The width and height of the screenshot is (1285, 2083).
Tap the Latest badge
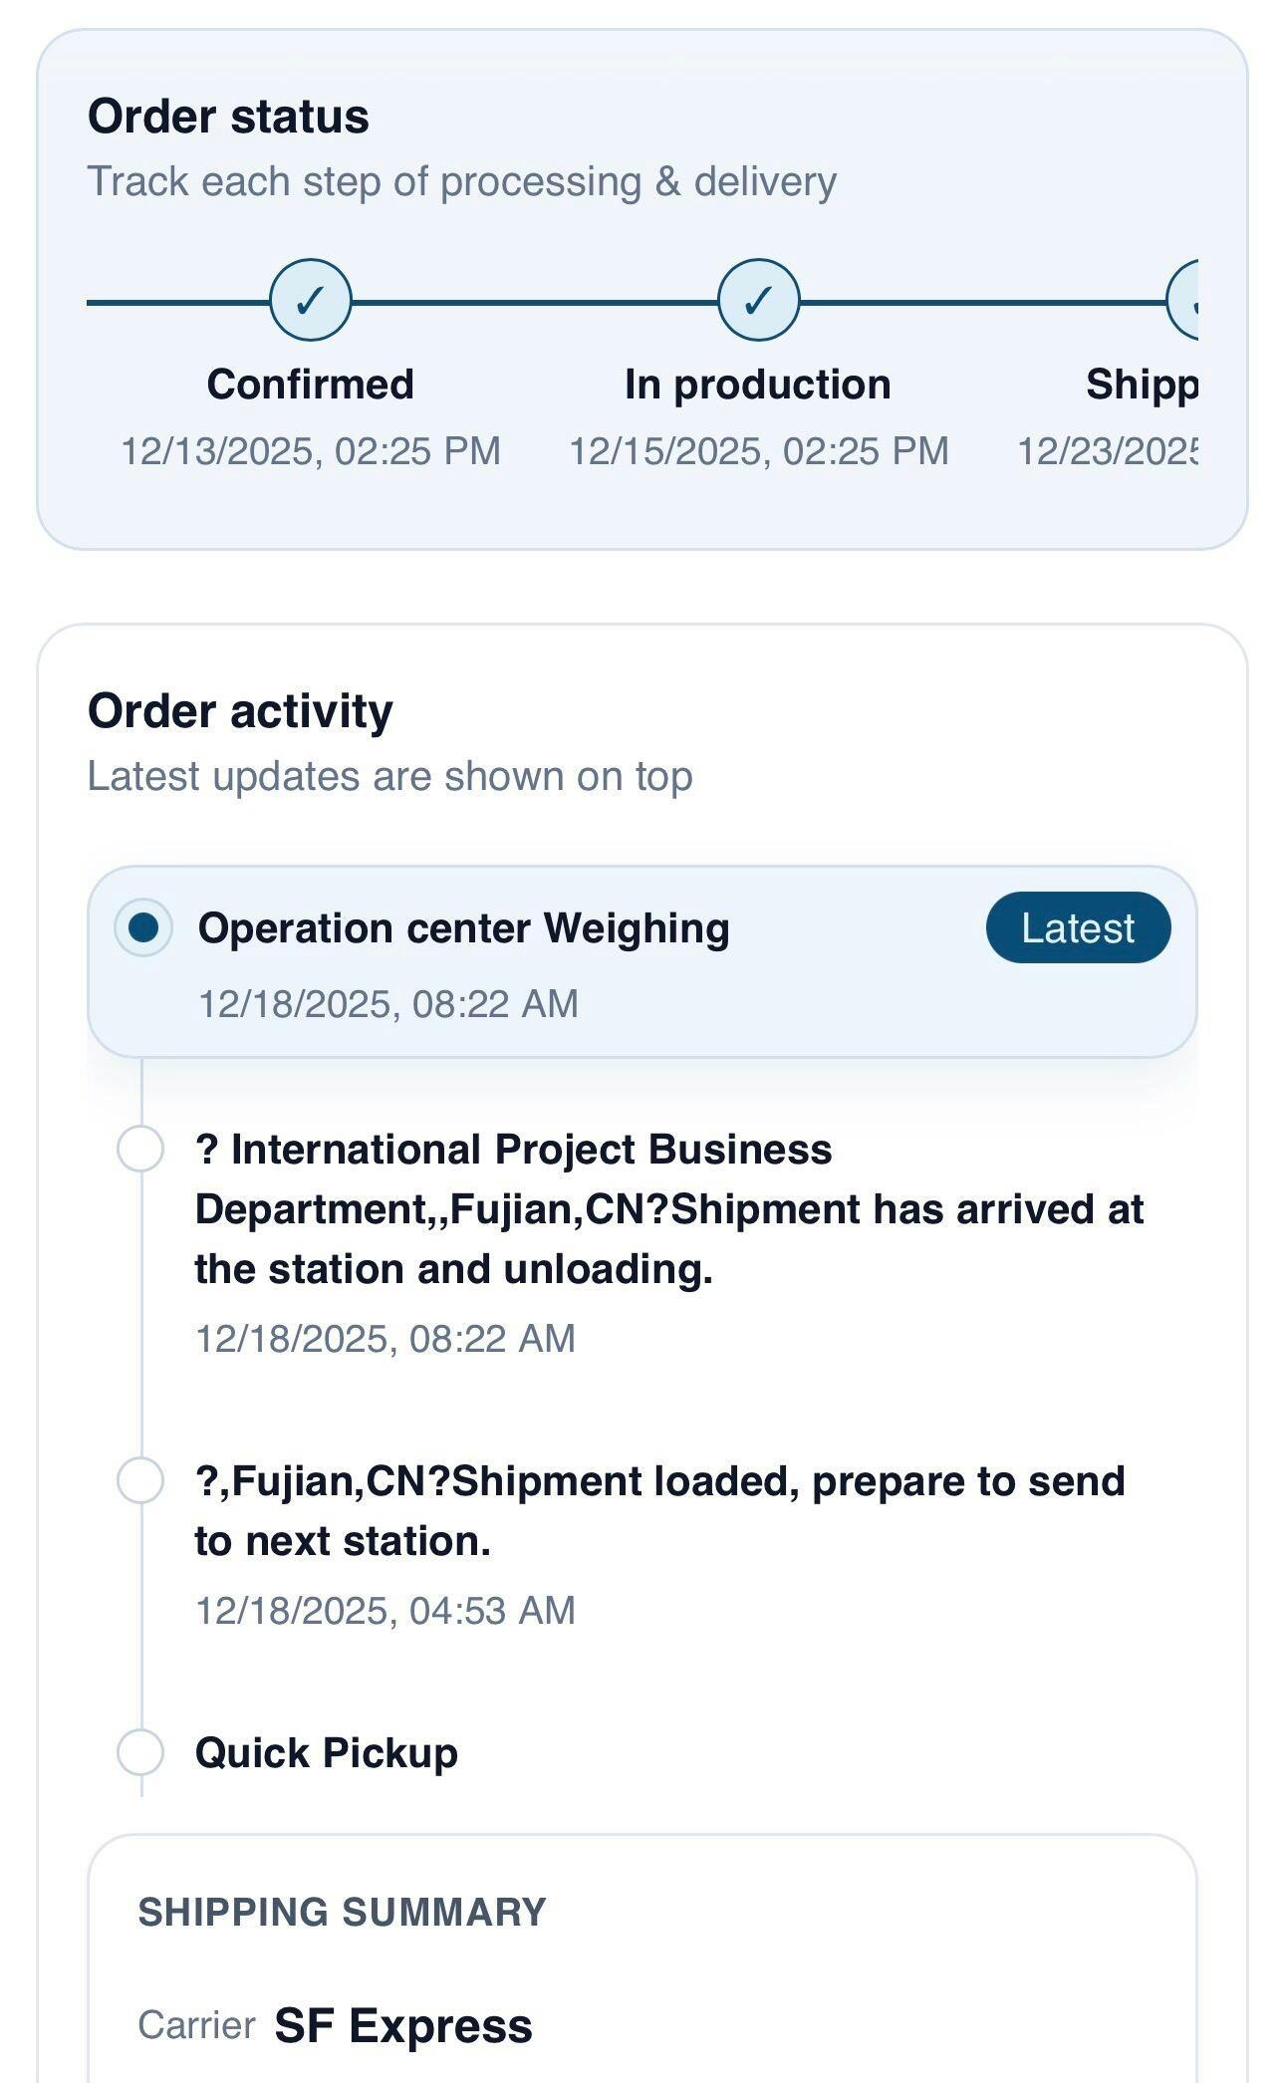(1078, 927)
